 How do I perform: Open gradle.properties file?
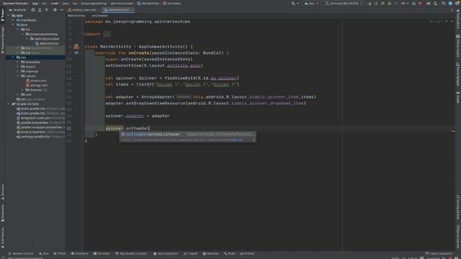point(40,123)
